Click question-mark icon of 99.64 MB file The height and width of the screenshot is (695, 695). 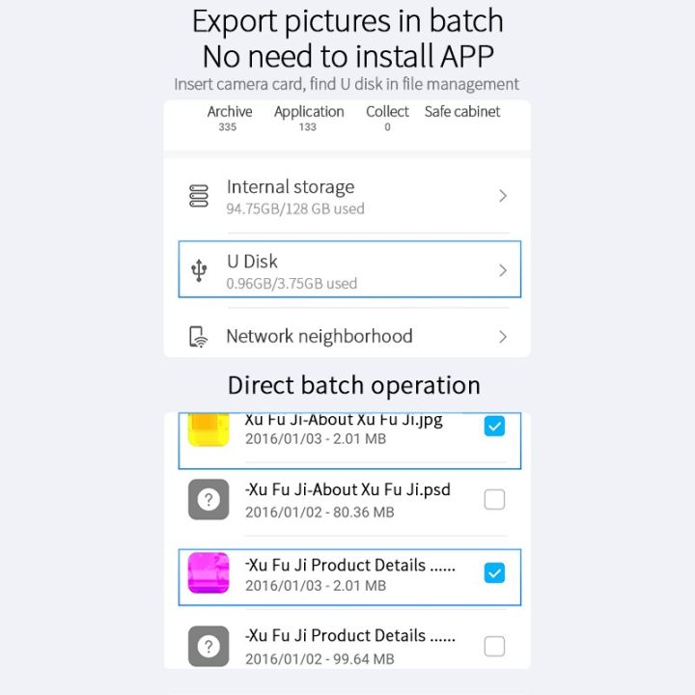click(x=208, y=646)
